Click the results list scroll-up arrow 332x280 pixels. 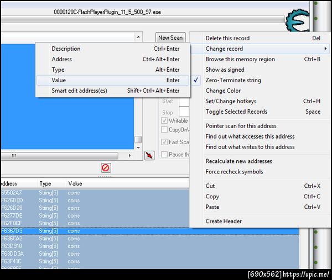(x=138, y=37)
